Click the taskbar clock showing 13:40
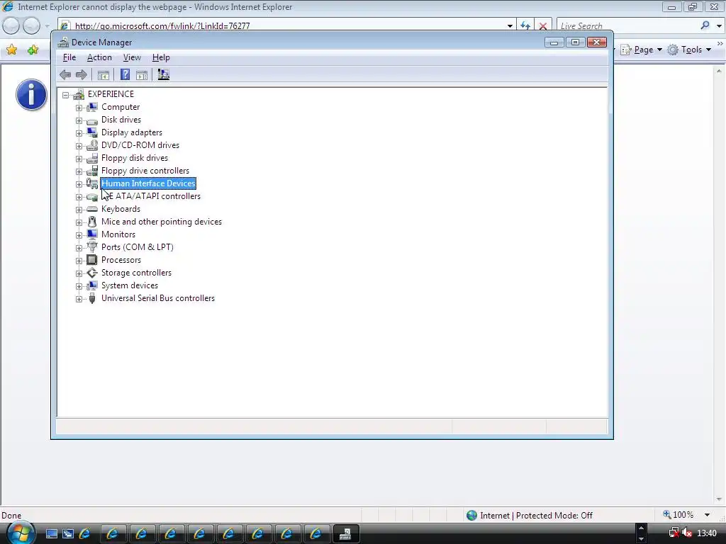This screenshot has height=544, width=726. tap(707, 533)
